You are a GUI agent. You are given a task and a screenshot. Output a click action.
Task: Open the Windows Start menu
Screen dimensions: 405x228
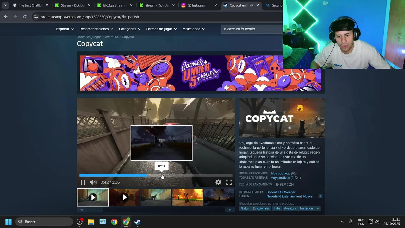(9, 222)
